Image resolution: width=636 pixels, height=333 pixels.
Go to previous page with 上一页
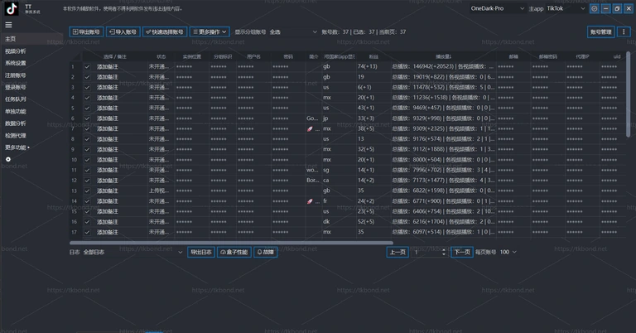click(x=397, y=253)
